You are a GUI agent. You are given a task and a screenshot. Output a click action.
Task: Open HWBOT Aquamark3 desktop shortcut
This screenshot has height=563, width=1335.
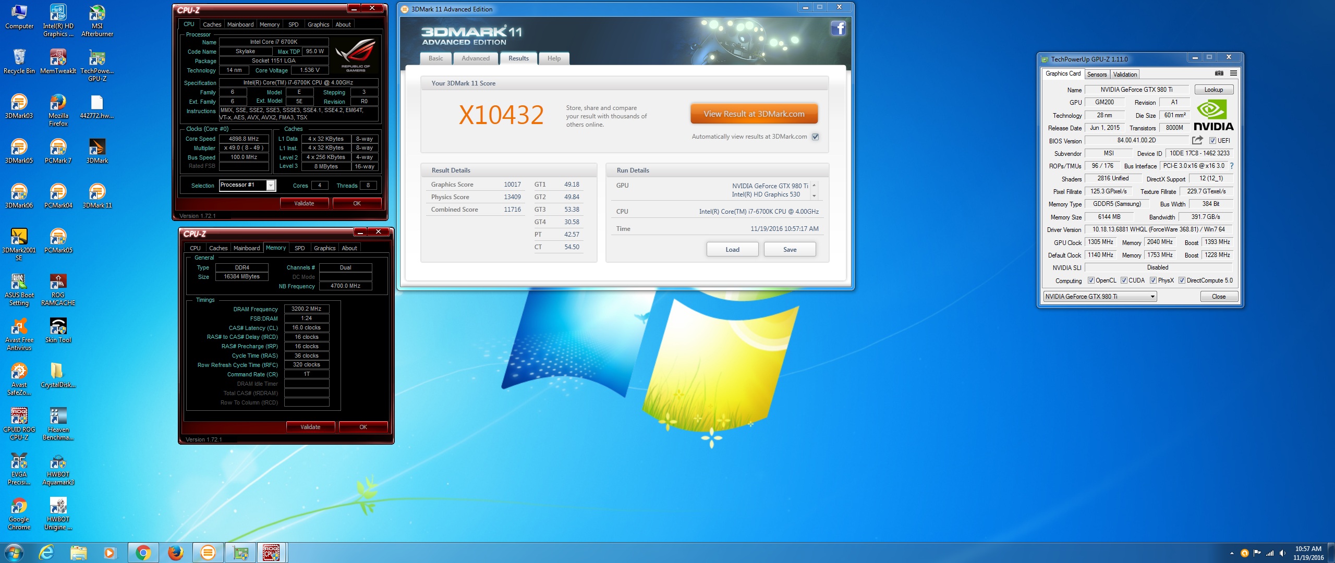58,469
